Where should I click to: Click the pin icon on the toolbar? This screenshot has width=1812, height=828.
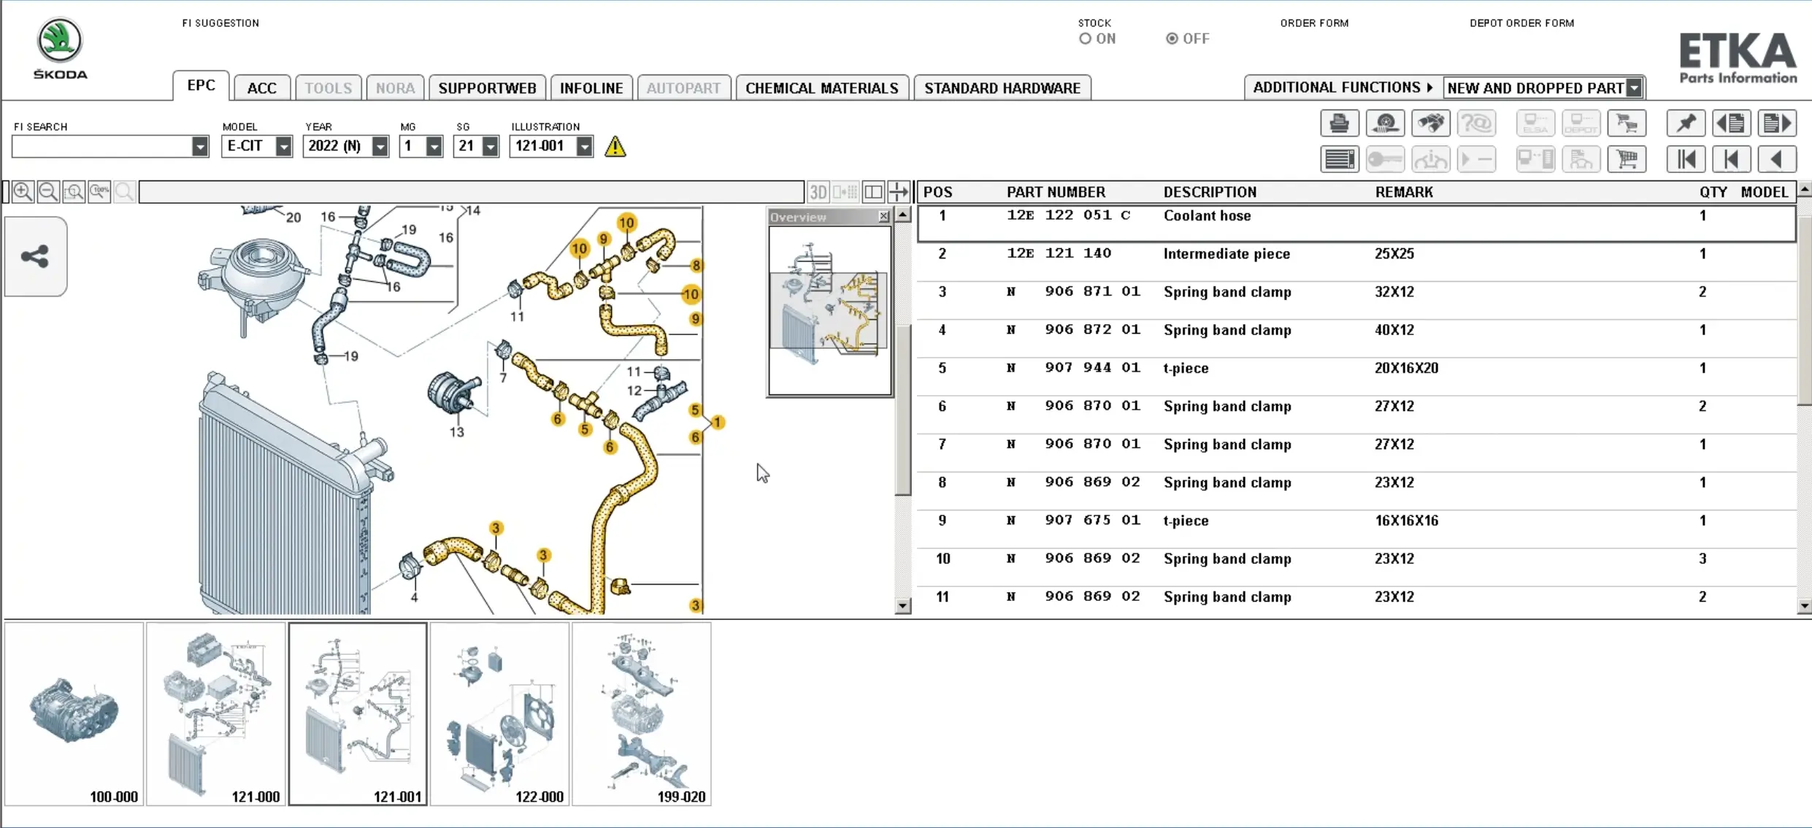[1685, 123]
